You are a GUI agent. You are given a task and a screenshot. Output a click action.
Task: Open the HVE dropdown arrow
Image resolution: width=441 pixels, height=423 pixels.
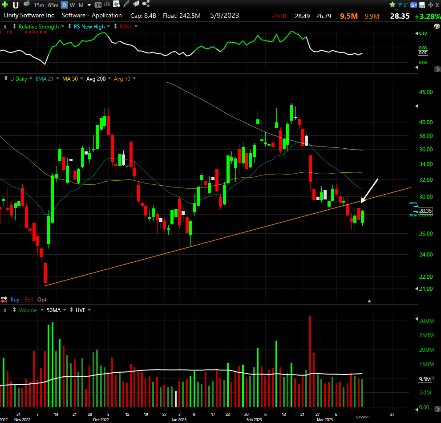[89, 310]
